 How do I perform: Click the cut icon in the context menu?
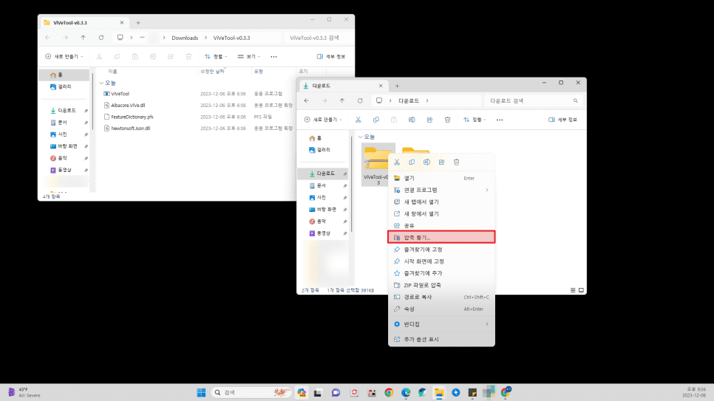click(397, 162)
